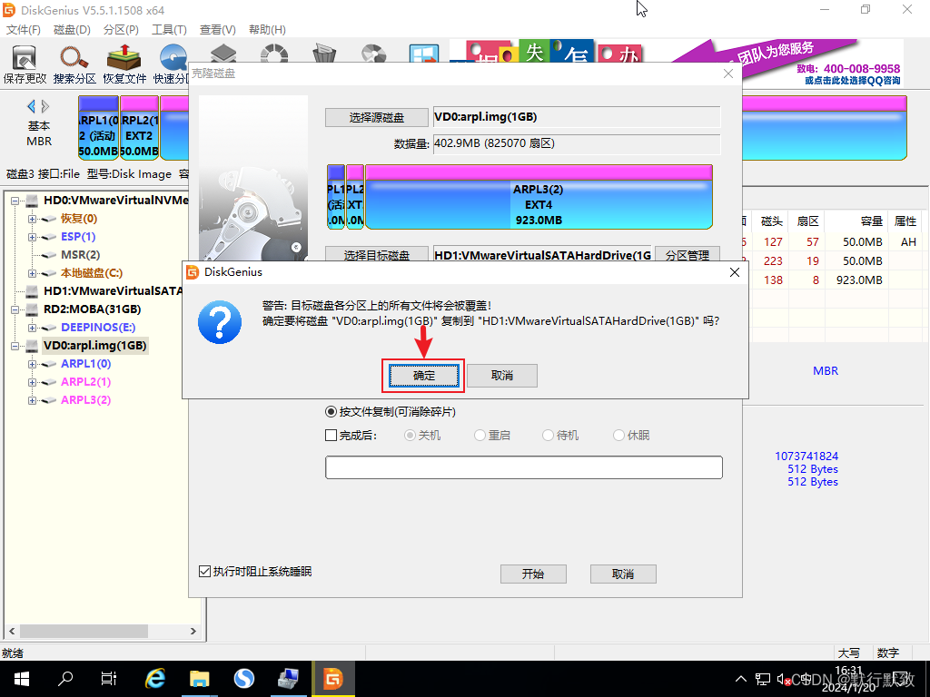
Task: Show hidden tray icons chevron
Action: click(741, 679)
